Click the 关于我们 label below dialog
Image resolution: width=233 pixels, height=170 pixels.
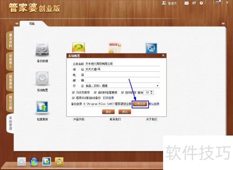point(151,119)
